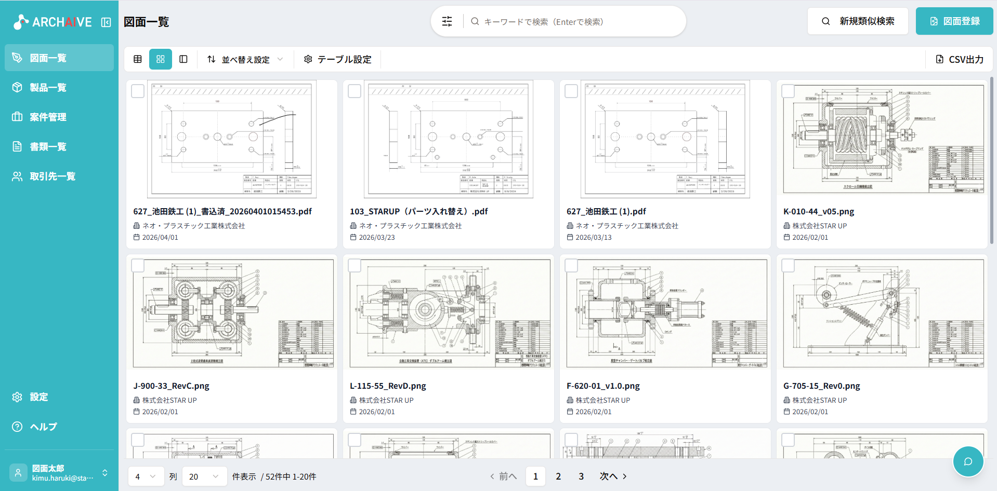Click the ARCHAIVE logo
Screen dimensions: 997x491
(x=53, y=22)
